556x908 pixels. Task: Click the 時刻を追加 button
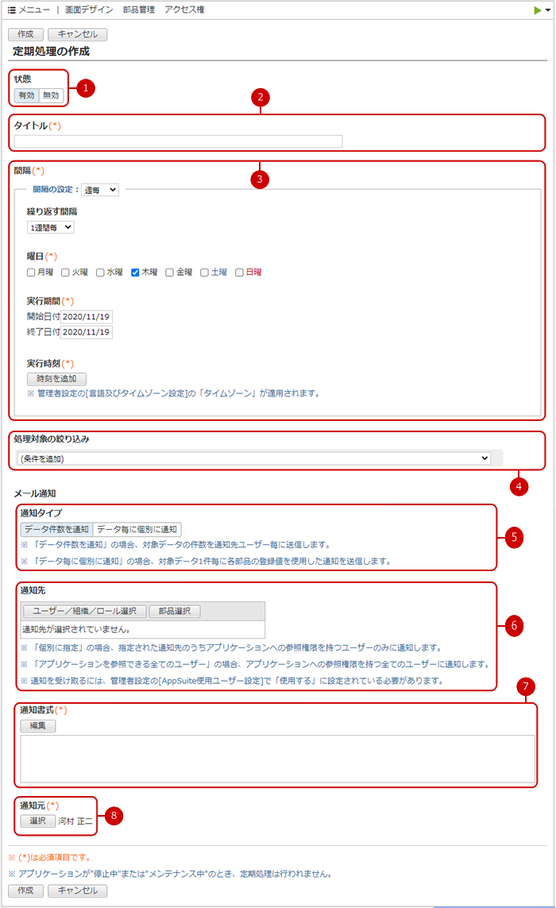(x=56, y=379)
